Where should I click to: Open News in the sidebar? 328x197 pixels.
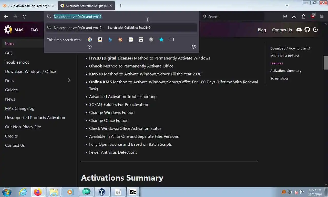click(10, 99)
